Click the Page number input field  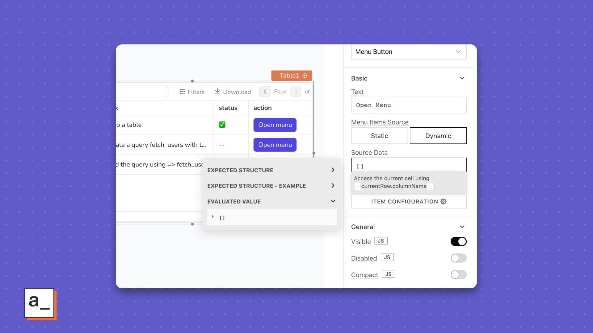(296, 91)
